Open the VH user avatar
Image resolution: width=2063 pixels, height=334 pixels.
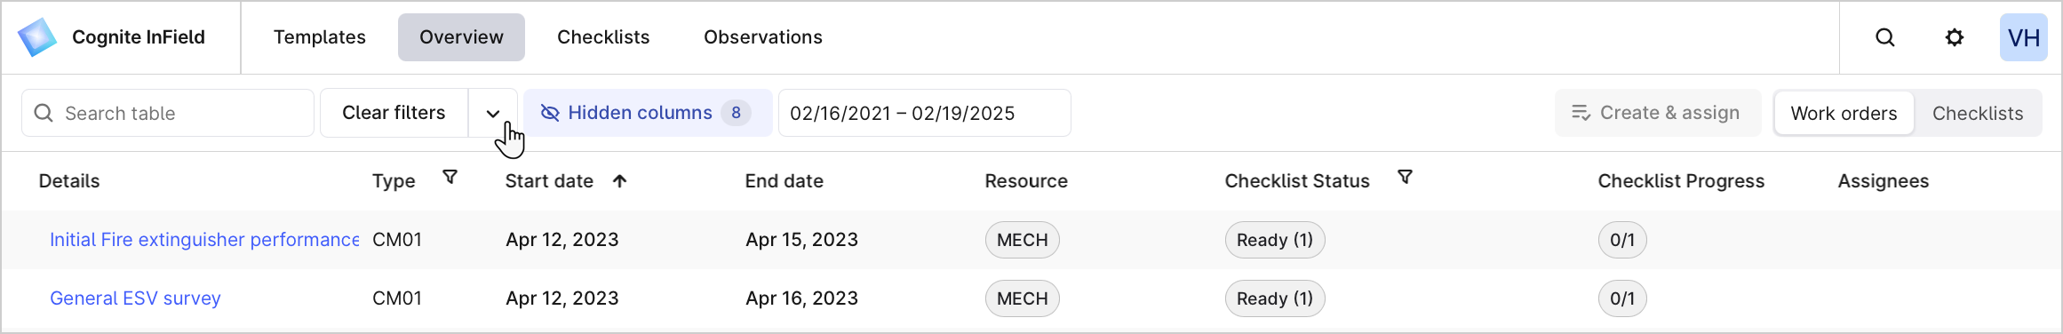coord(2024,37)
